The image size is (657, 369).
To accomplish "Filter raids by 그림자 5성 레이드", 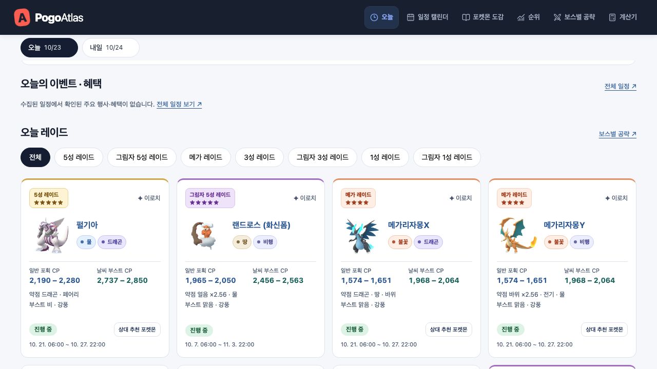I will [x=142, y=157].
